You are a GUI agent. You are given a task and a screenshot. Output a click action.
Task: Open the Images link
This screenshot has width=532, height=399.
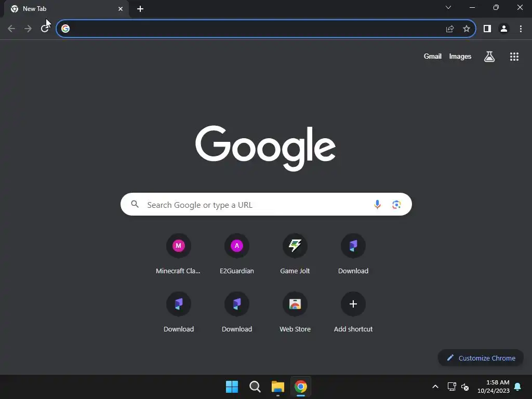[x=460, y=56]
